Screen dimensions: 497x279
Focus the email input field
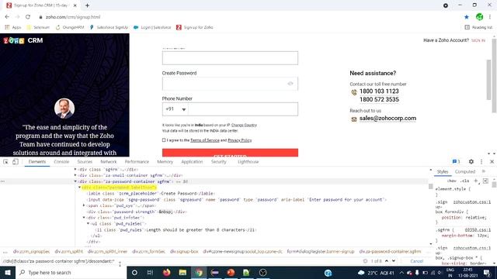(x=230, y=58)
